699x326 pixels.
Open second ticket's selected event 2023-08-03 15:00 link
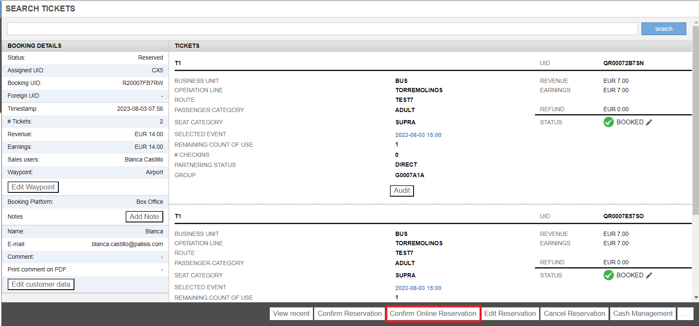[x=418, y=288]
